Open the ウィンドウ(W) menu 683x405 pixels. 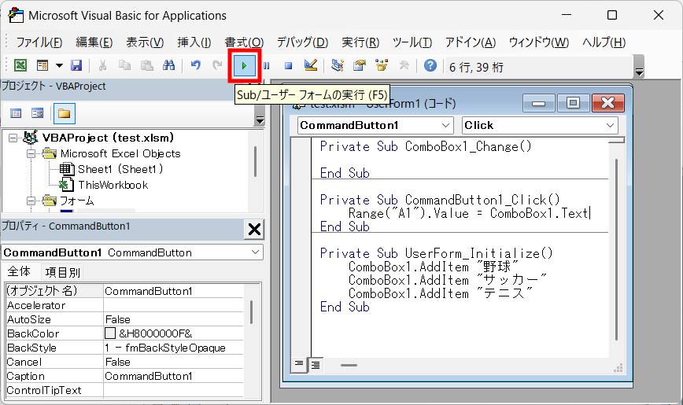coord(539,42)
